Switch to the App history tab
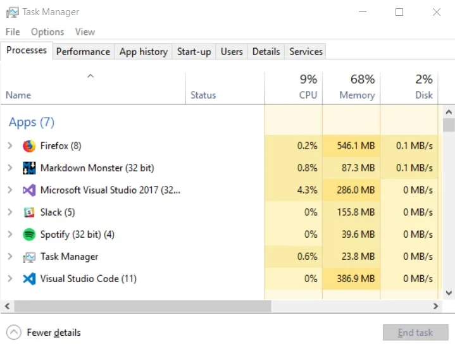Viewport: 455px width, 351px height. 144,52
